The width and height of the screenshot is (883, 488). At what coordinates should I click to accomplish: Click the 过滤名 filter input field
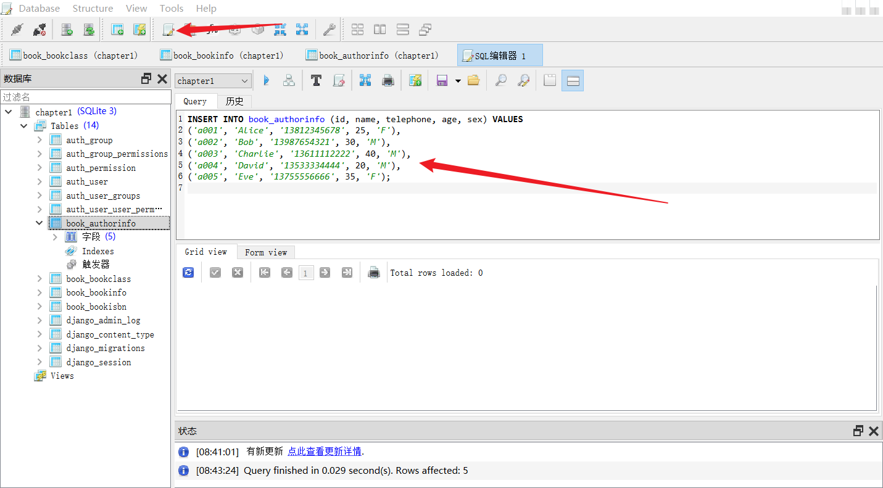click(x=85, y=97)
